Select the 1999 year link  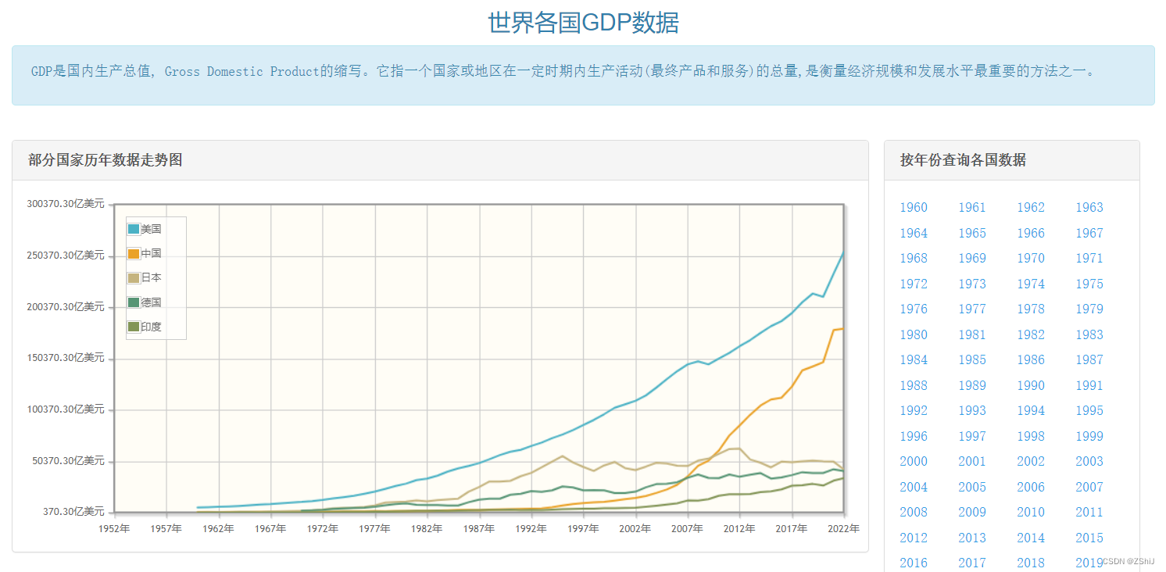click(1089, 436)
